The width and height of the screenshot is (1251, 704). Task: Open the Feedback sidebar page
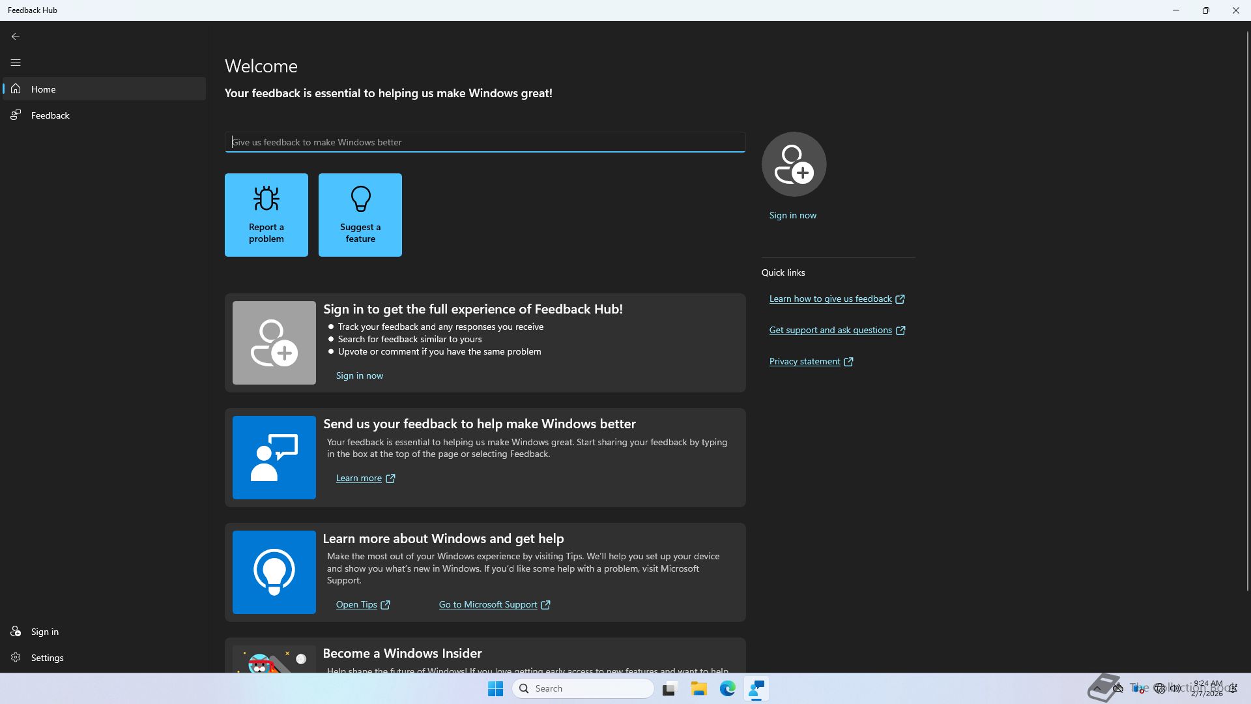click(50, 115)
